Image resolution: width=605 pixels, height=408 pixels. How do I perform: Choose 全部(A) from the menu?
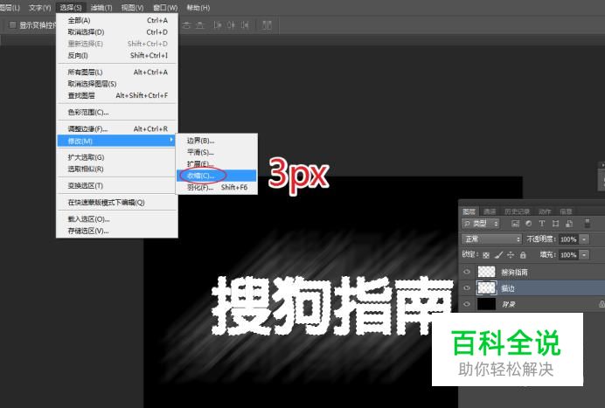pyautogui.click(x=117, y=20)
